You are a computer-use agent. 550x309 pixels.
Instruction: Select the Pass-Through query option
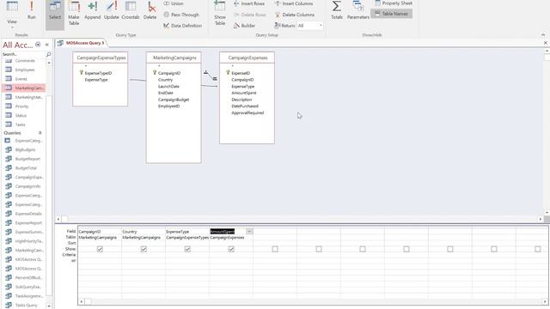(x=181, y=15)
